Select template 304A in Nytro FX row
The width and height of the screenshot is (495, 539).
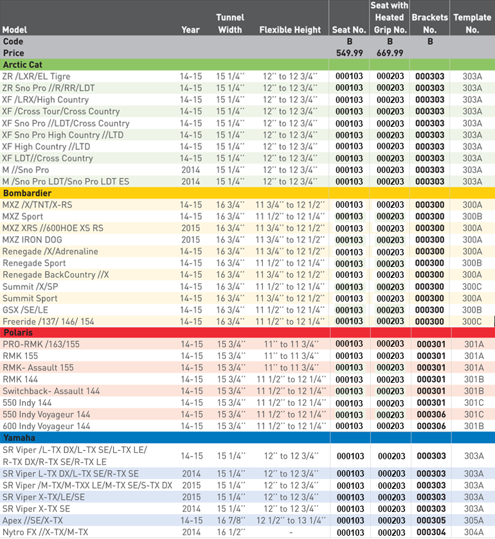coord(474,532)
